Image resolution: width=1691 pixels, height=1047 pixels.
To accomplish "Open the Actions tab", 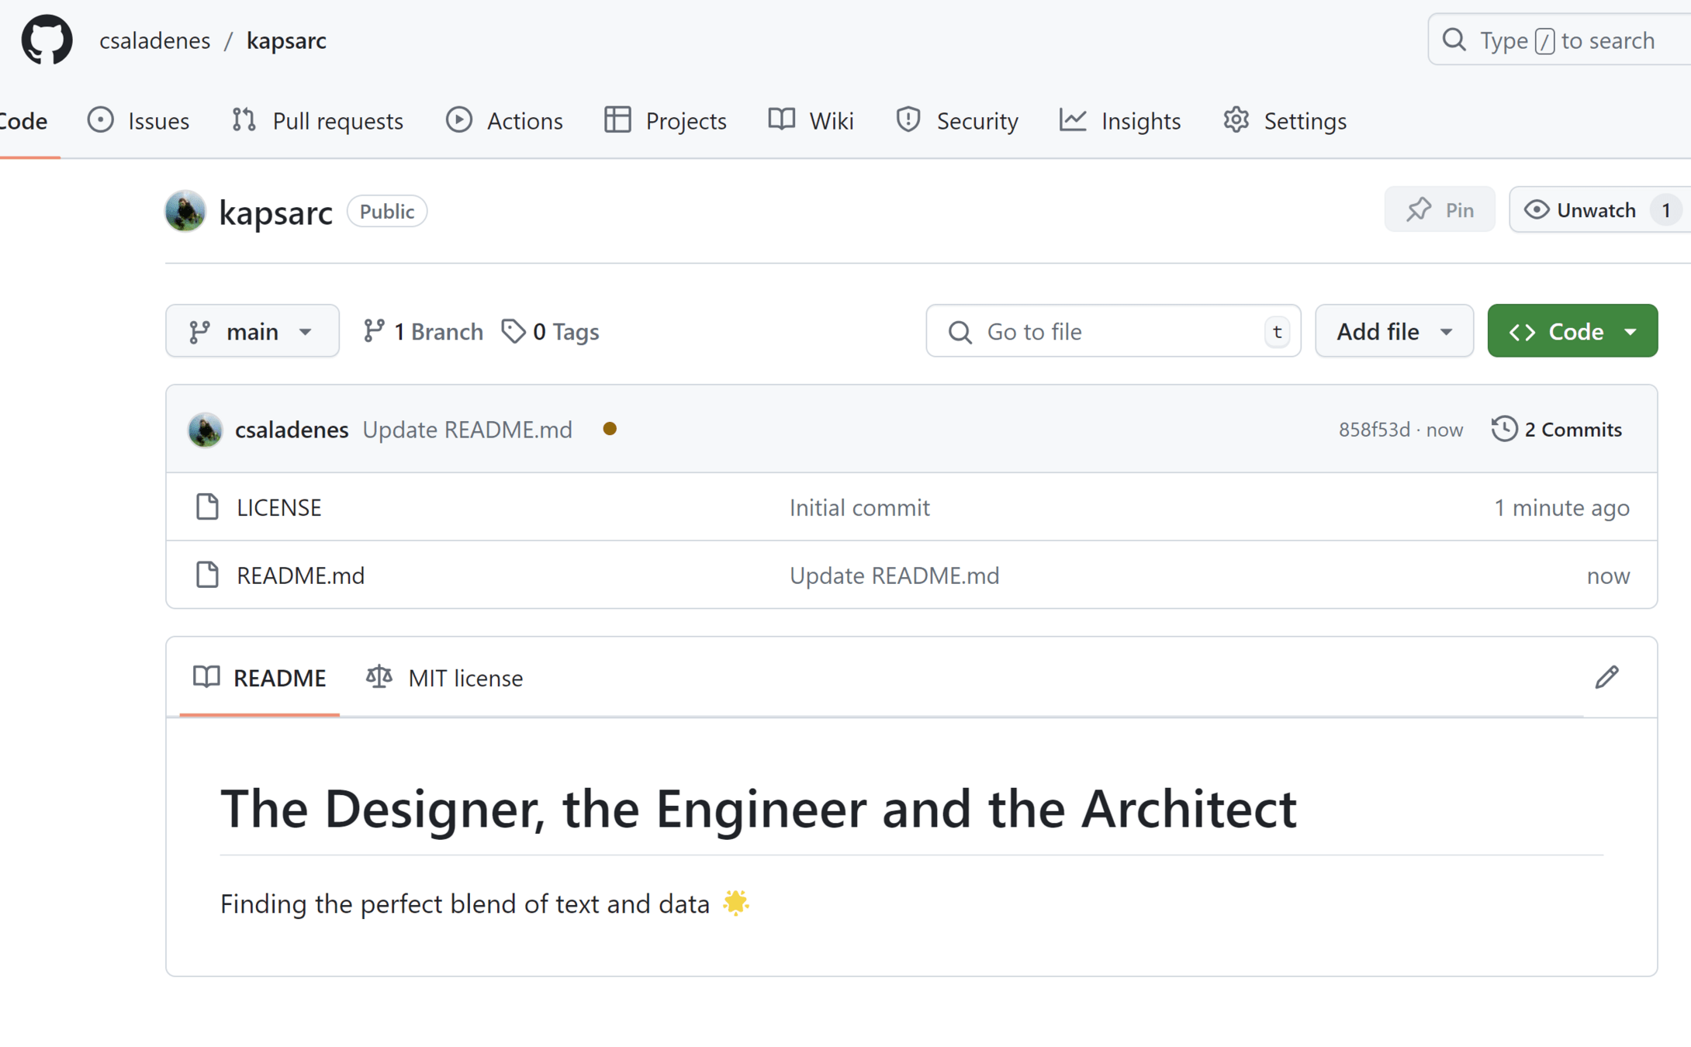I will click(505, 121).
